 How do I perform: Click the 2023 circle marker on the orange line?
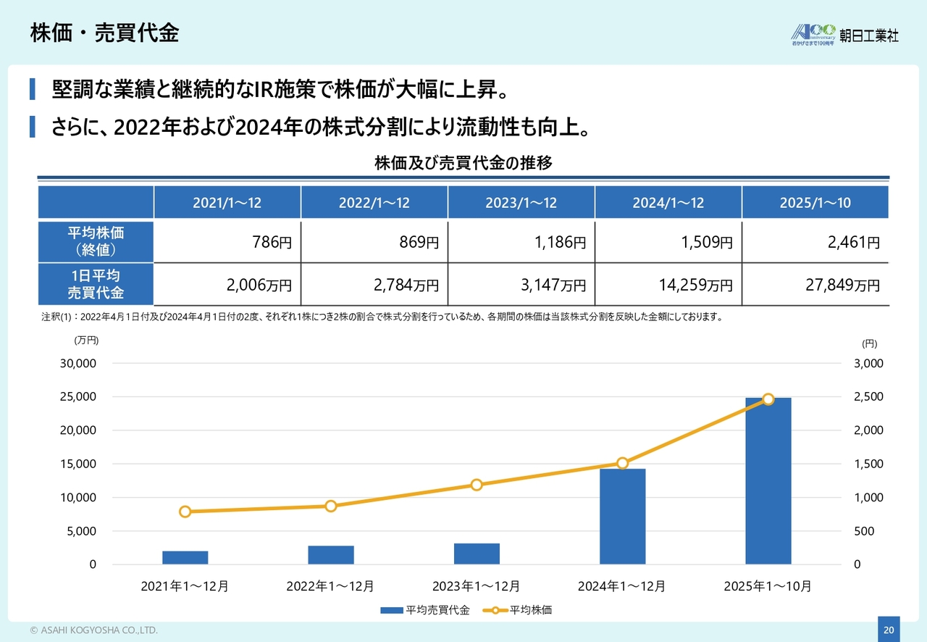point(477,485)
